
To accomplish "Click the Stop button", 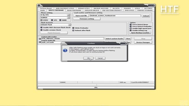I will pos(143,39).
